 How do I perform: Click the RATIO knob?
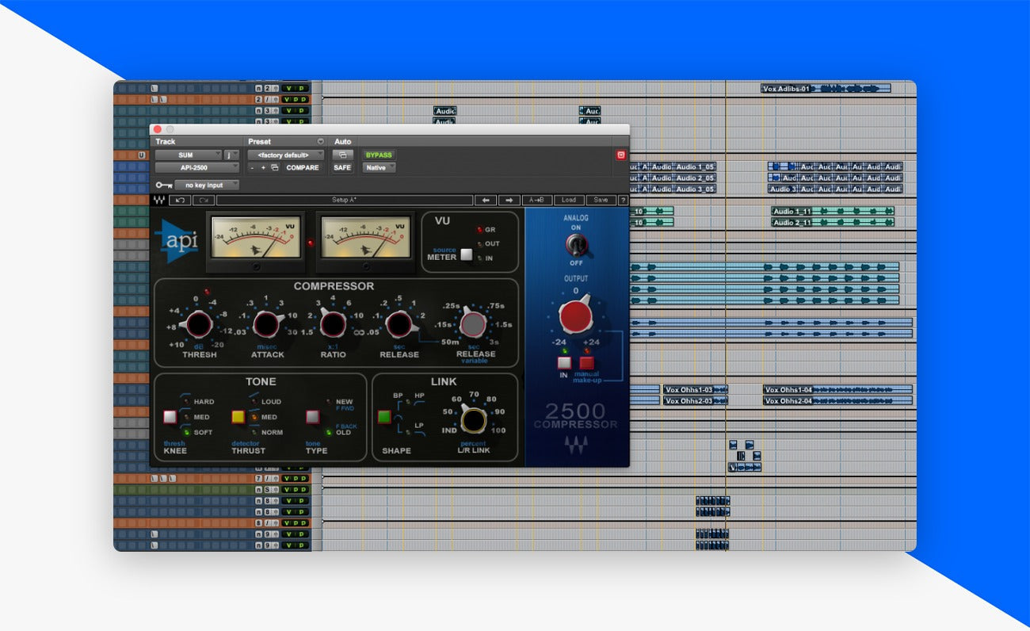pyautogui.click(x=333, y=324)
